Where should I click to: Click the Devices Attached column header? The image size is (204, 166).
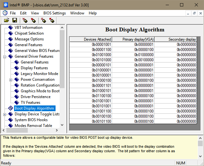91,39
